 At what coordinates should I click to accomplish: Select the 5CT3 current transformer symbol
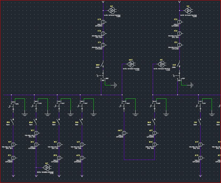(103, 22)
